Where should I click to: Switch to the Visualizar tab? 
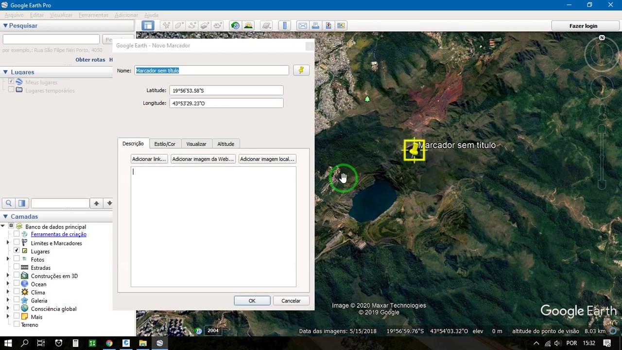pos(196,144)
